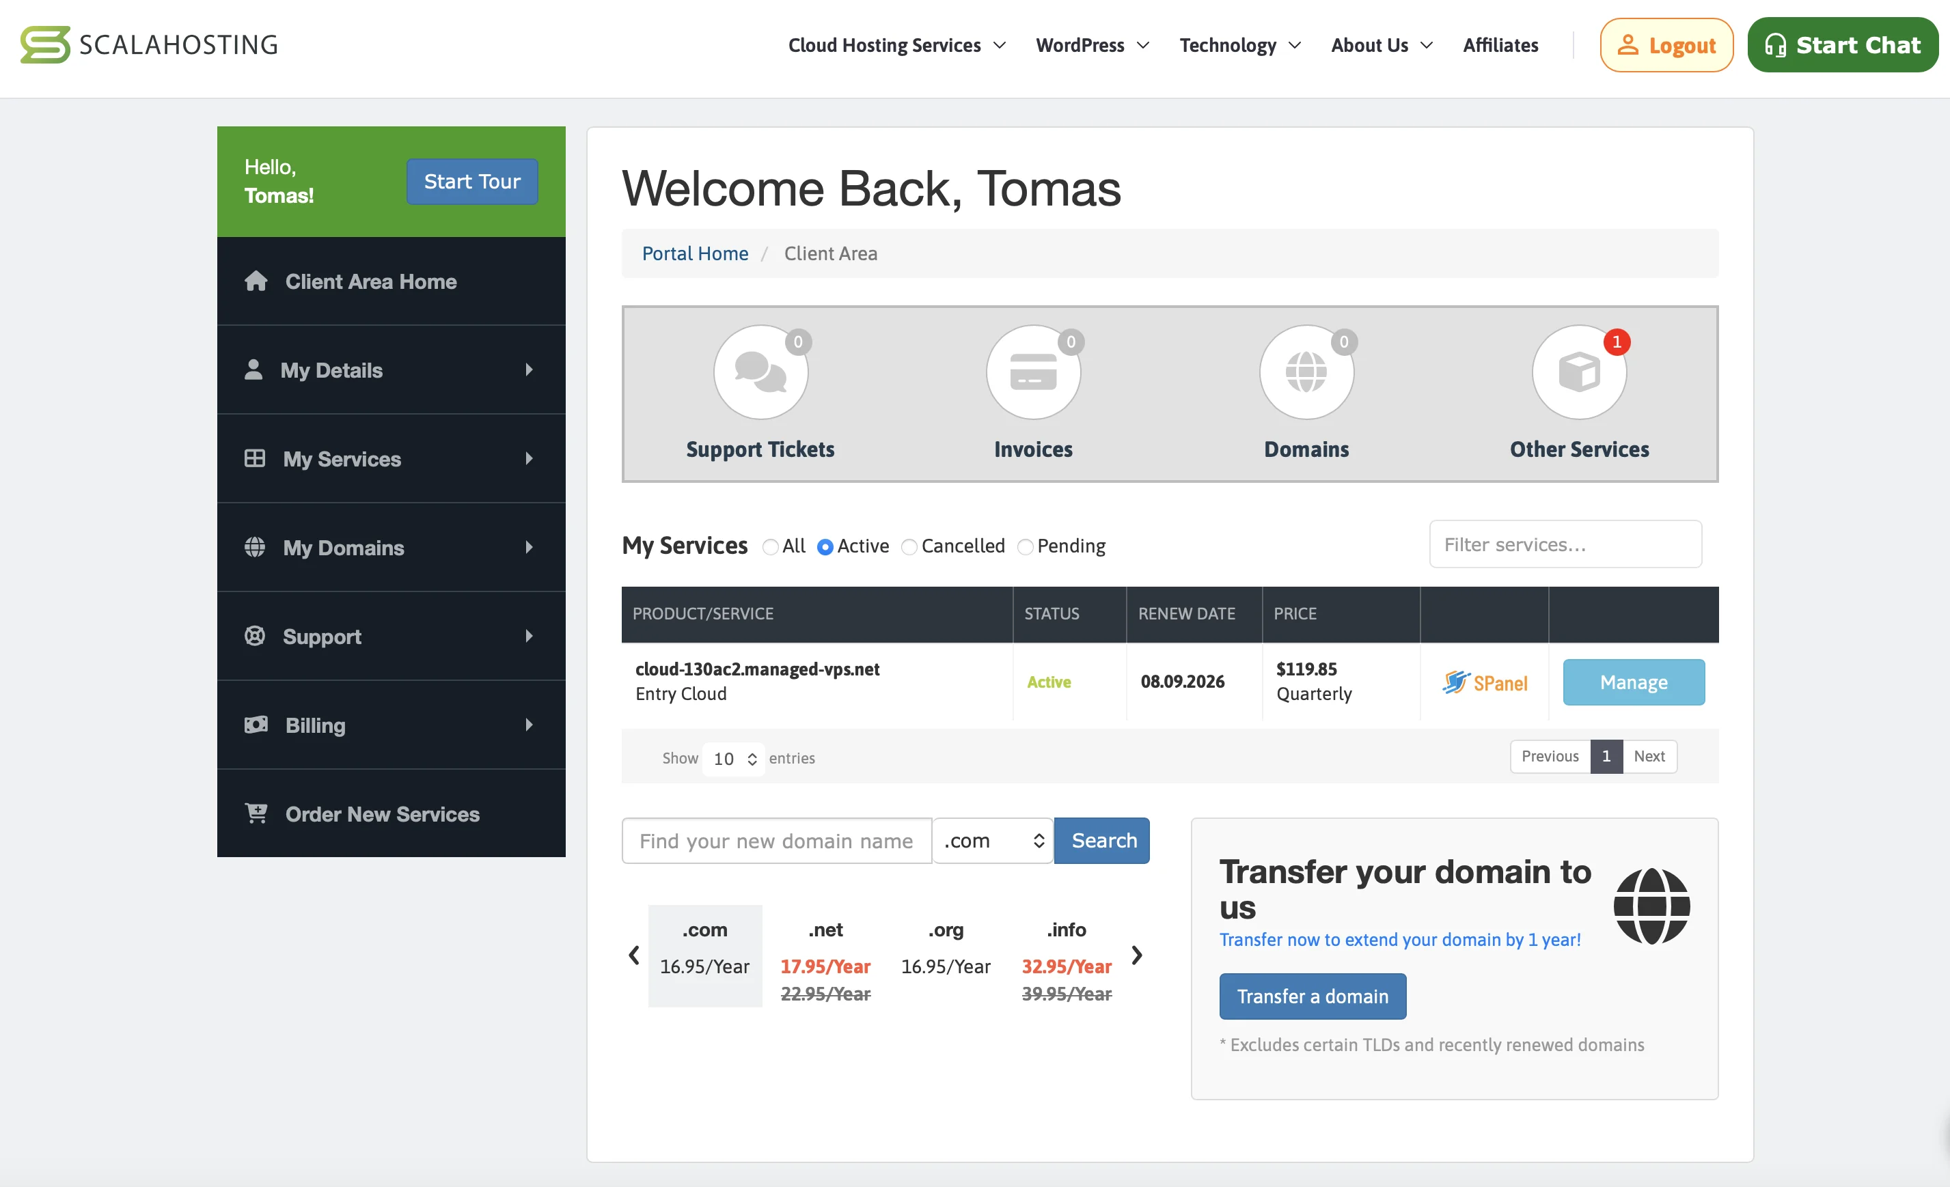Select the Pending services radio button

click(x=1025, y=546)
